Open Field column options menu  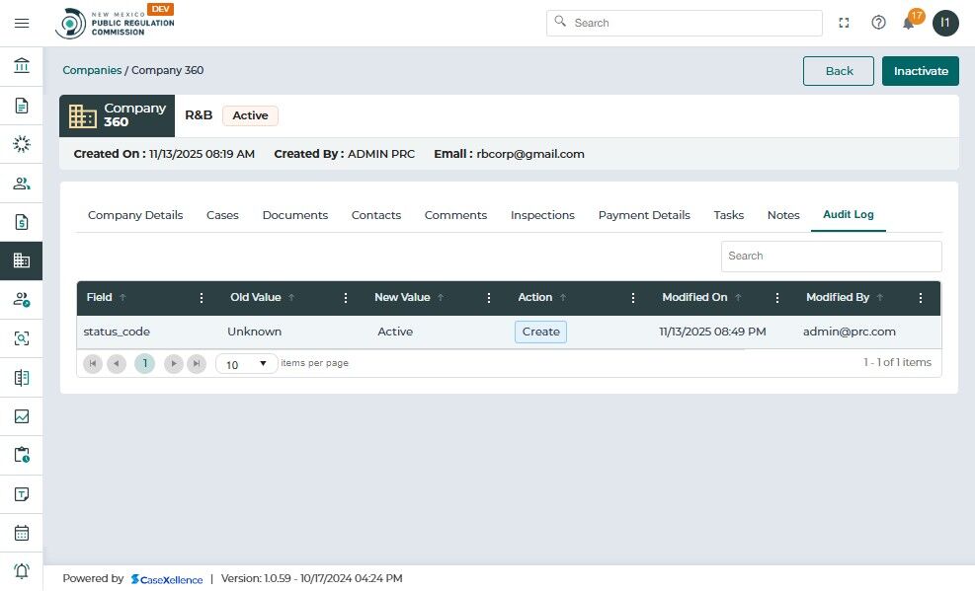click(x=201, y=298)
